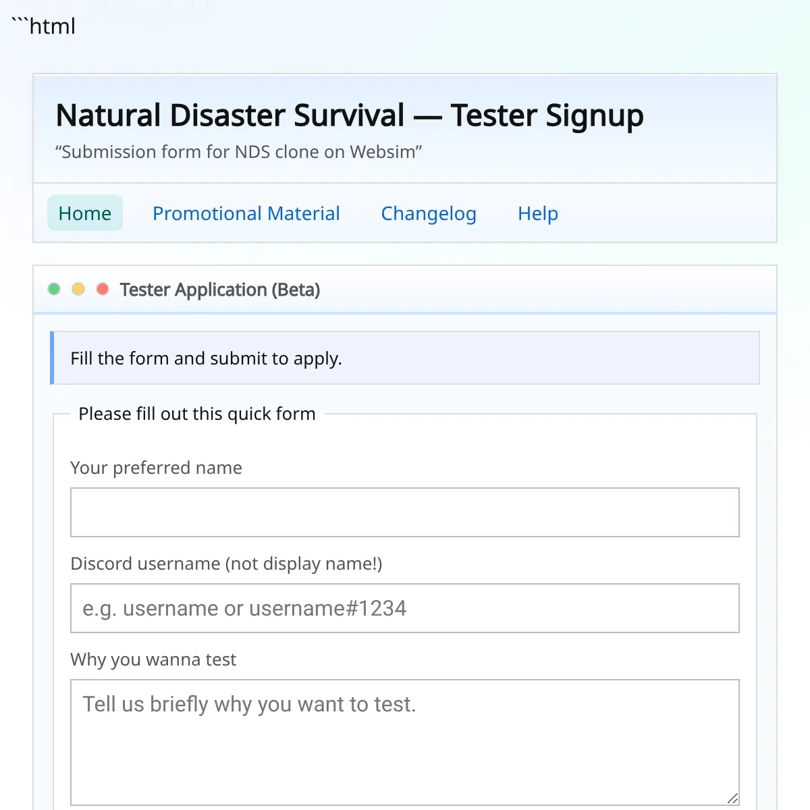The height and width of the screenshot is (810, 810).
Task: Click the 'Why you wanna test' label
Action: [153, 659]
